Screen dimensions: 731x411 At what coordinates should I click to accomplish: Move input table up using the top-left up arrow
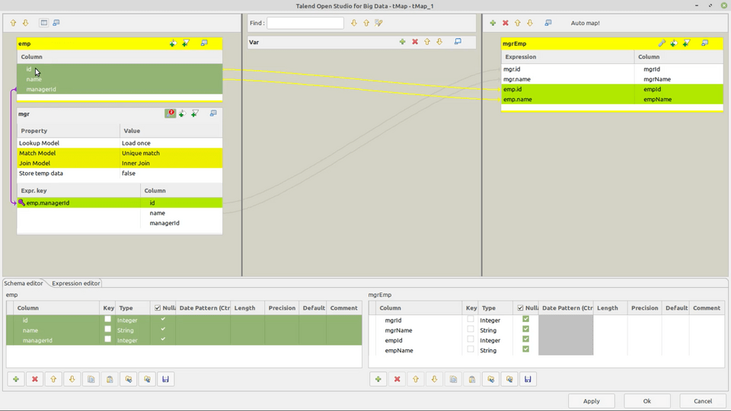click(x=13, y=23)
